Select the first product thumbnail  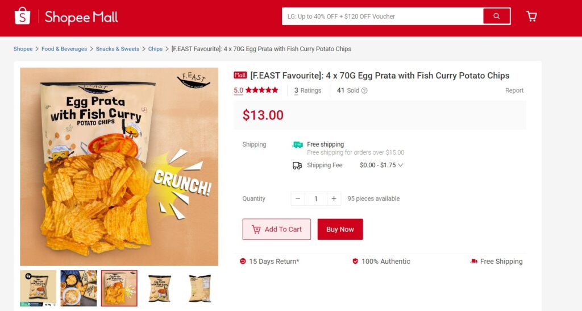(x=38, y=288)
